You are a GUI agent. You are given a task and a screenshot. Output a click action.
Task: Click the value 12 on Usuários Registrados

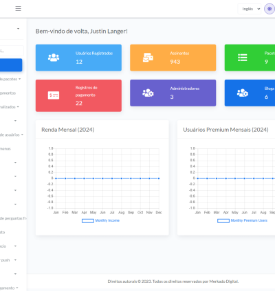(79, 62)
